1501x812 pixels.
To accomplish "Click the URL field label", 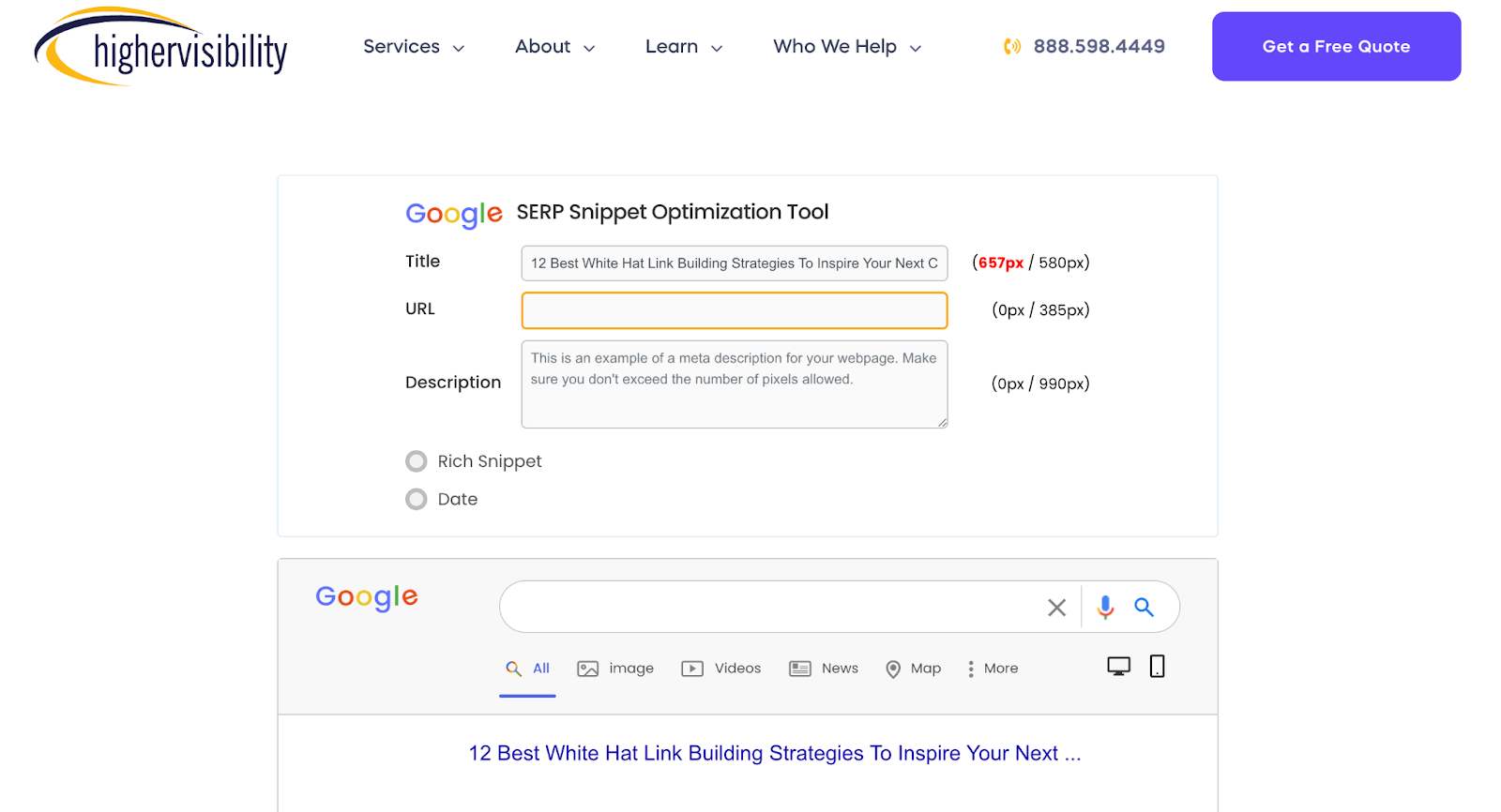I will [x=420, y=309].
